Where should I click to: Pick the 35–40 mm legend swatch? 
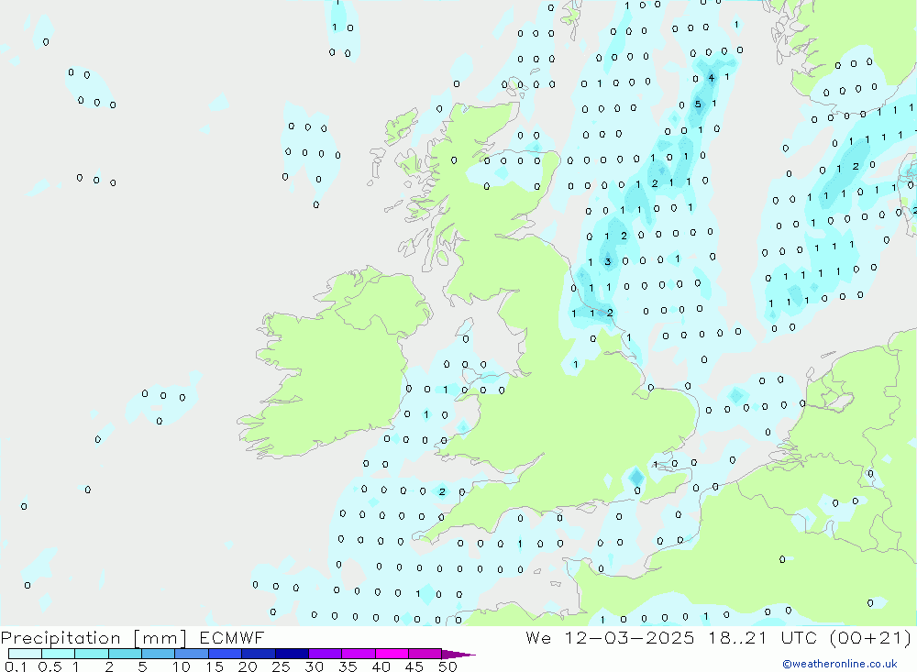tap(359, 654)
